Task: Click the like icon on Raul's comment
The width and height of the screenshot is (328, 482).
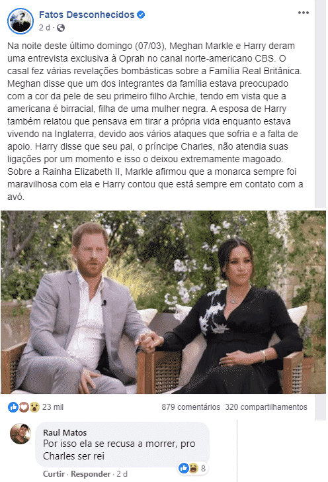Action: click(x=184, y=468)
